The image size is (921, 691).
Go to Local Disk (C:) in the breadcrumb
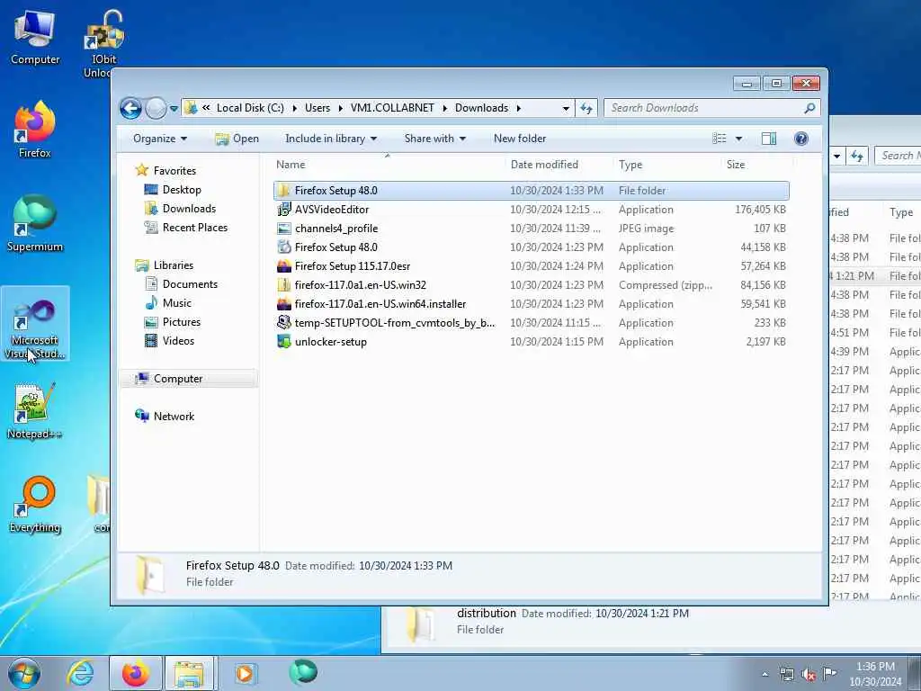point(250,108)
